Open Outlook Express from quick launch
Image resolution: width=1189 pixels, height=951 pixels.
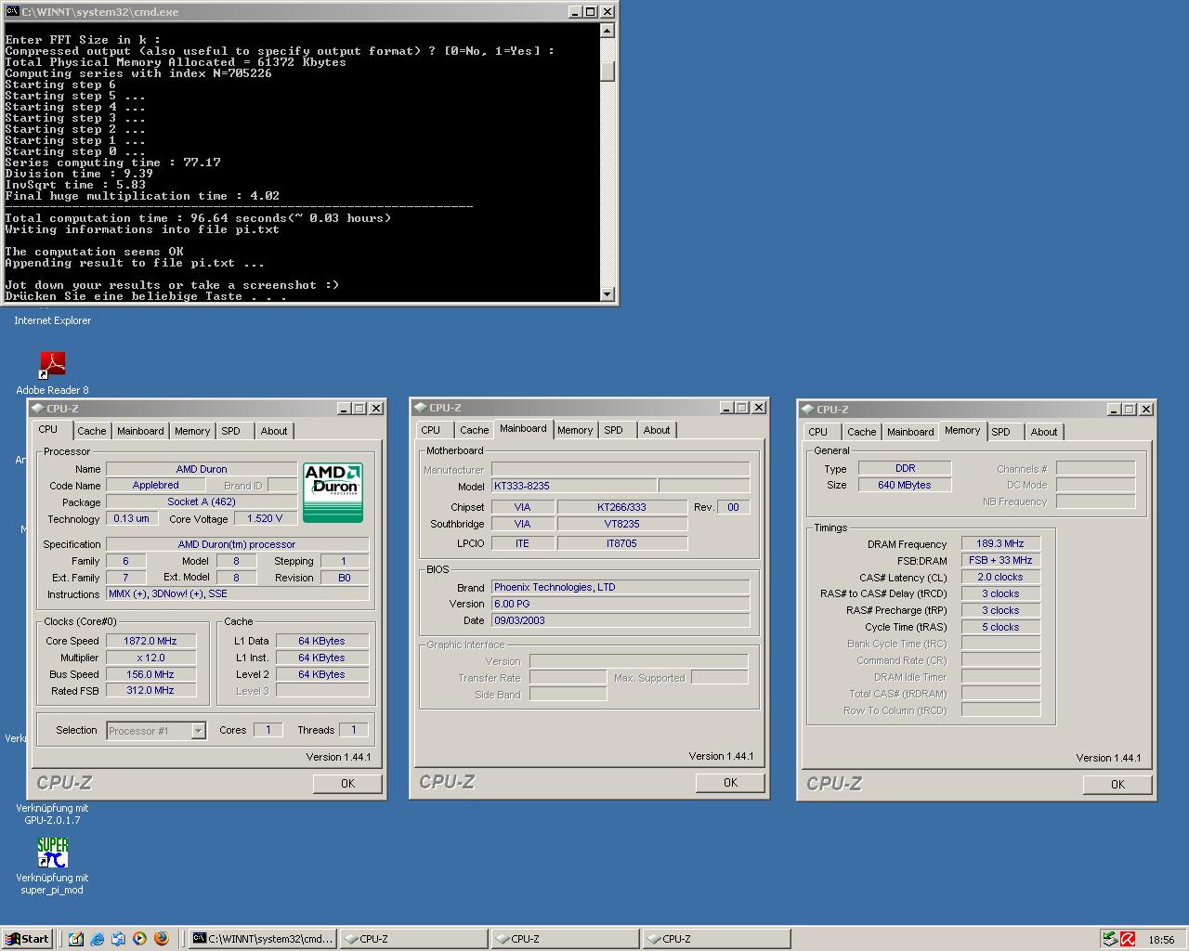coord(118,939)
